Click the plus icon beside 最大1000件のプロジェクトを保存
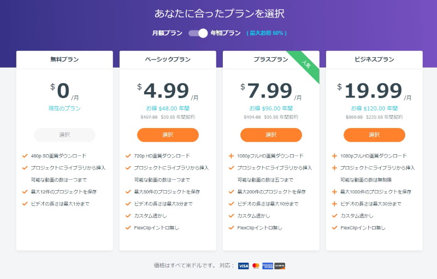437x279 pixels. tap(334, 192)
